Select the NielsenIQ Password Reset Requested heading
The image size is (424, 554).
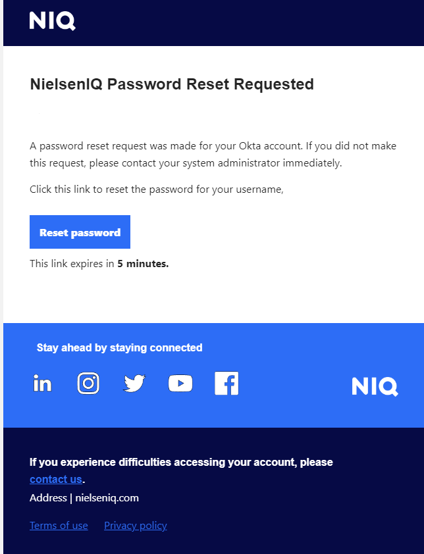coord(172,84)
